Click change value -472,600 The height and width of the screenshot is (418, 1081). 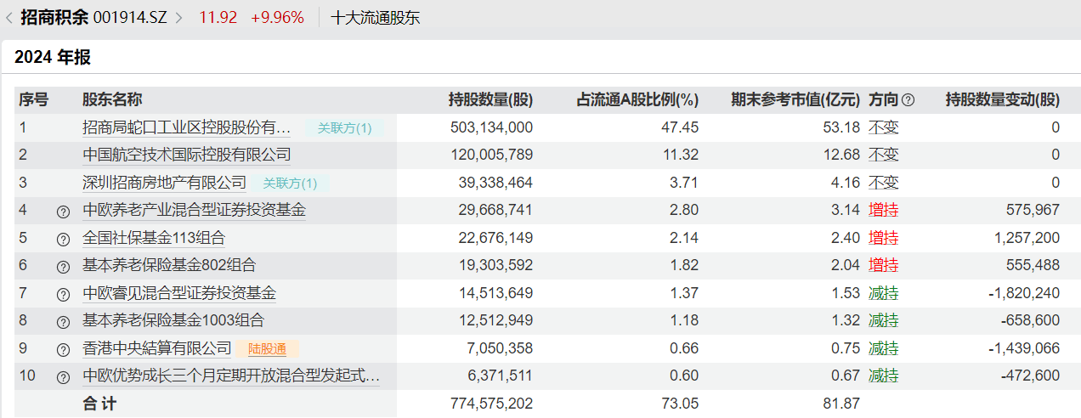click(x=1030, y=376)
